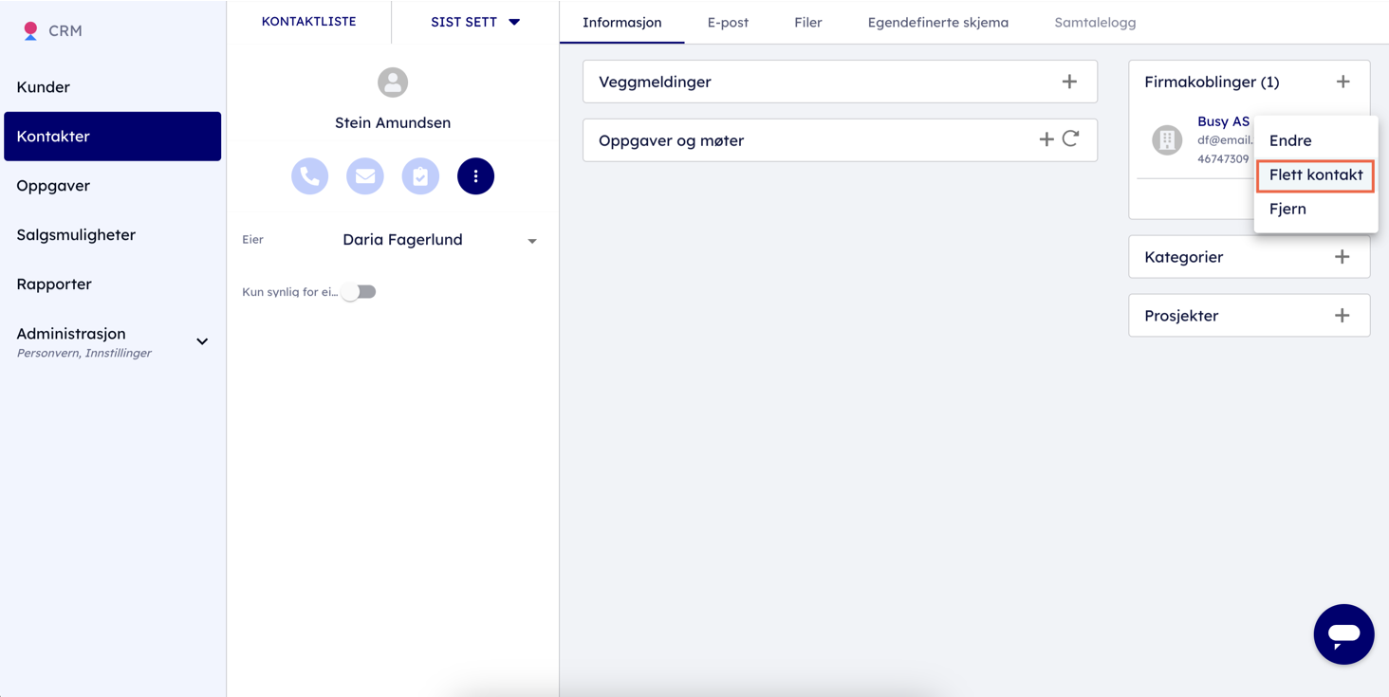Open the Egendefinerte skjema tab

[937, 22]
